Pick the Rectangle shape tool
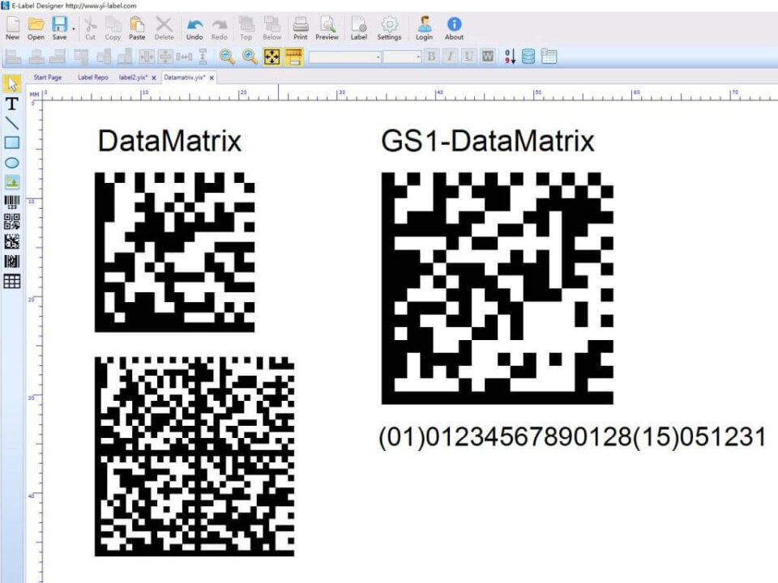778x583 pixels. coord(12,143)
